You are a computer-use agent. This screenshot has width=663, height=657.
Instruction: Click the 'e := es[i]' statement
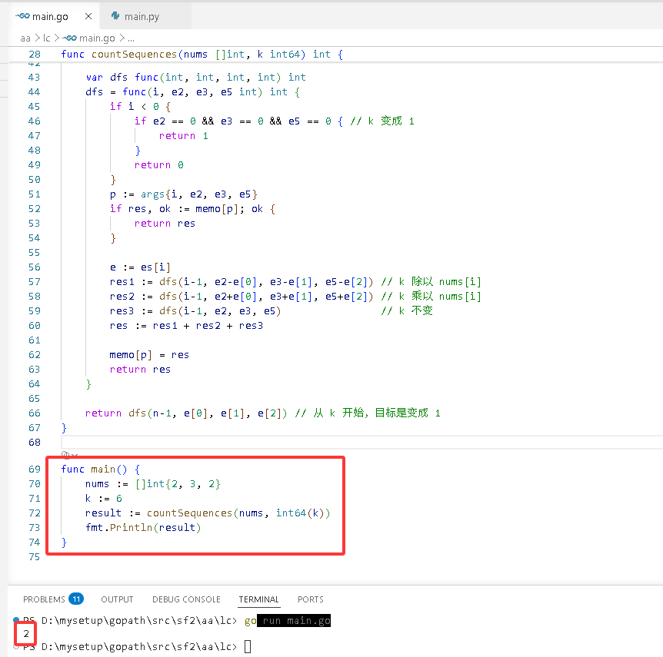click(140, 267)
